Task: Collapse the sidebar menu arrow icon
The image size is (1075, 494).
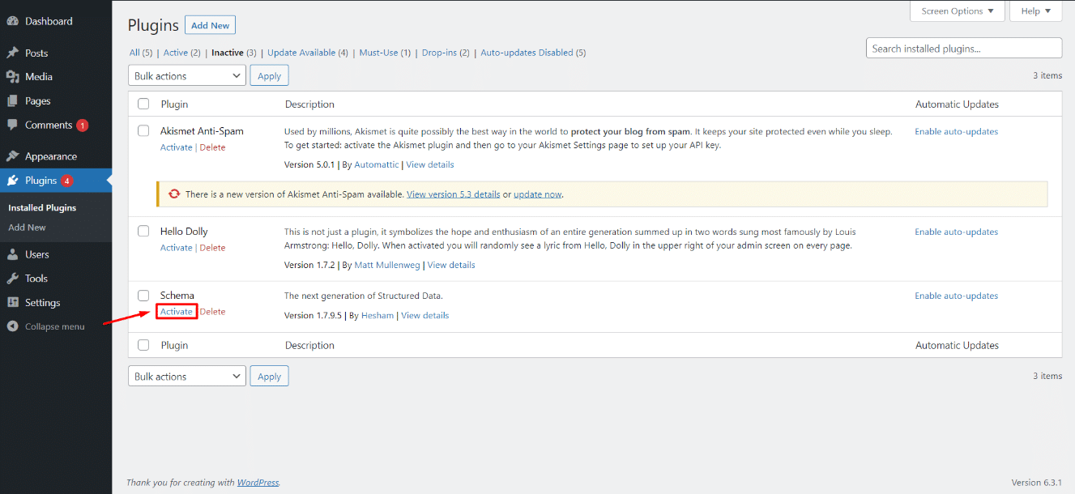Action: point(13,326)
